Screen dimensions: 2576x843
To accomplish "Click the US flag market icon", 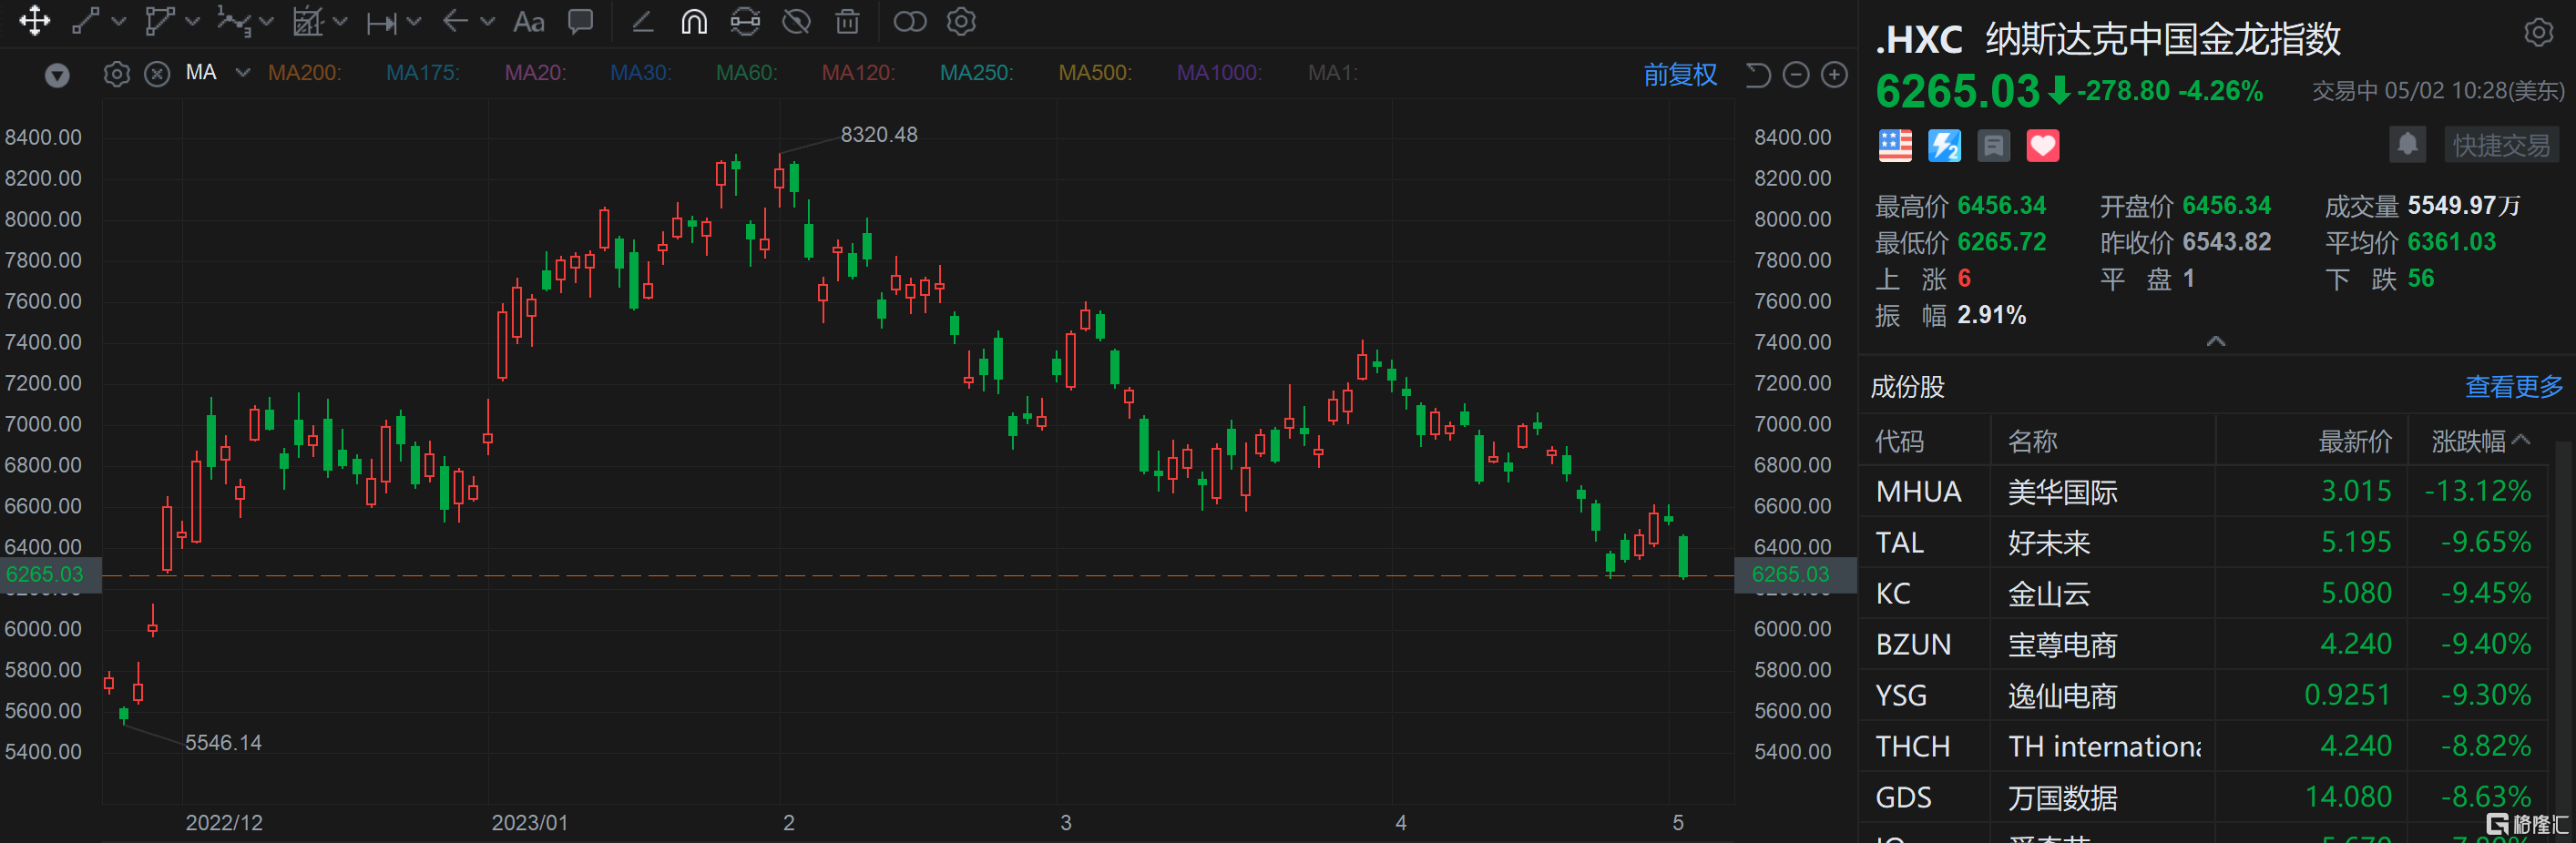I will coord(1894,146).
